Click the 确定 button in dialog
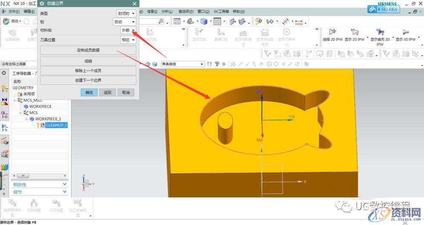The image size is (424, 225). (x=89, y=92)
